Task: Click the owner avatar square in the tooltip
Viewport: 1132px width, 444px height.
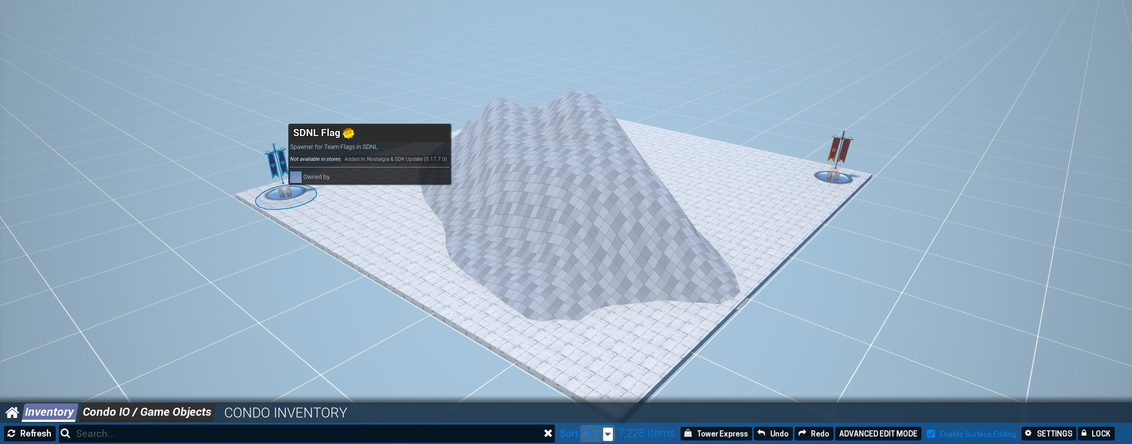Action: point(296,177)
